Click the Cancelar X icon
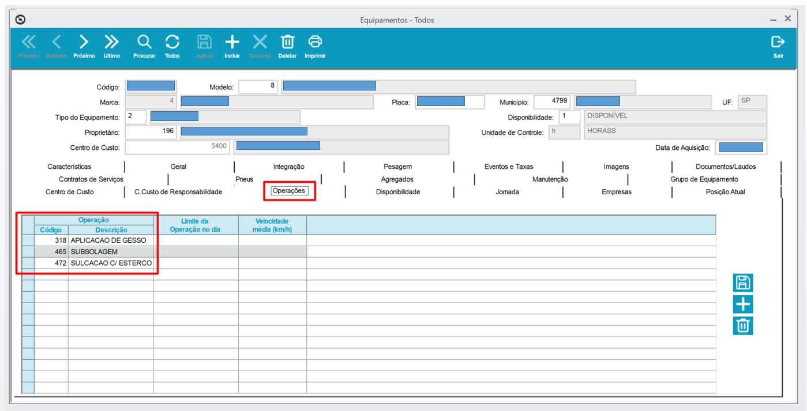The height and width of the screenshot is (411, 807). (x=260, y=42)
